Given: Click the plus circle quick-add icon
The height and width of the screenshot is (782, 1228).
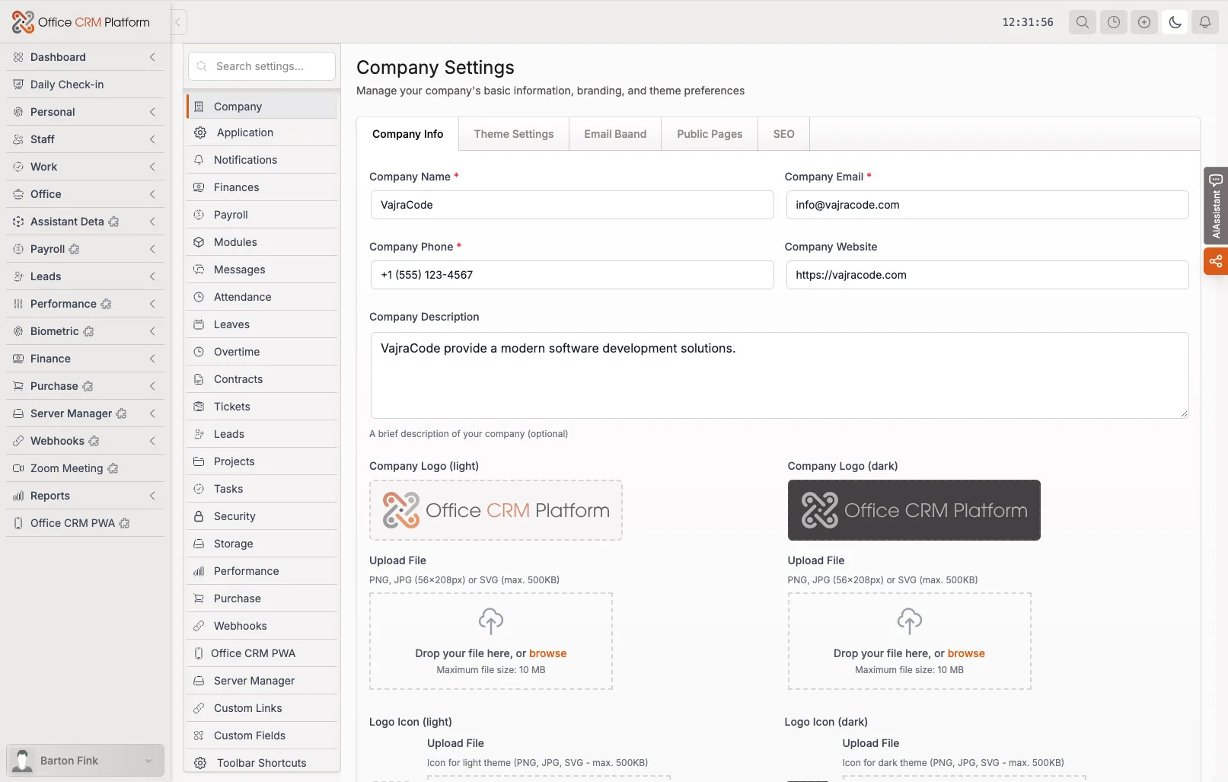Looking at the screenshot, I should pos(1143,22).
